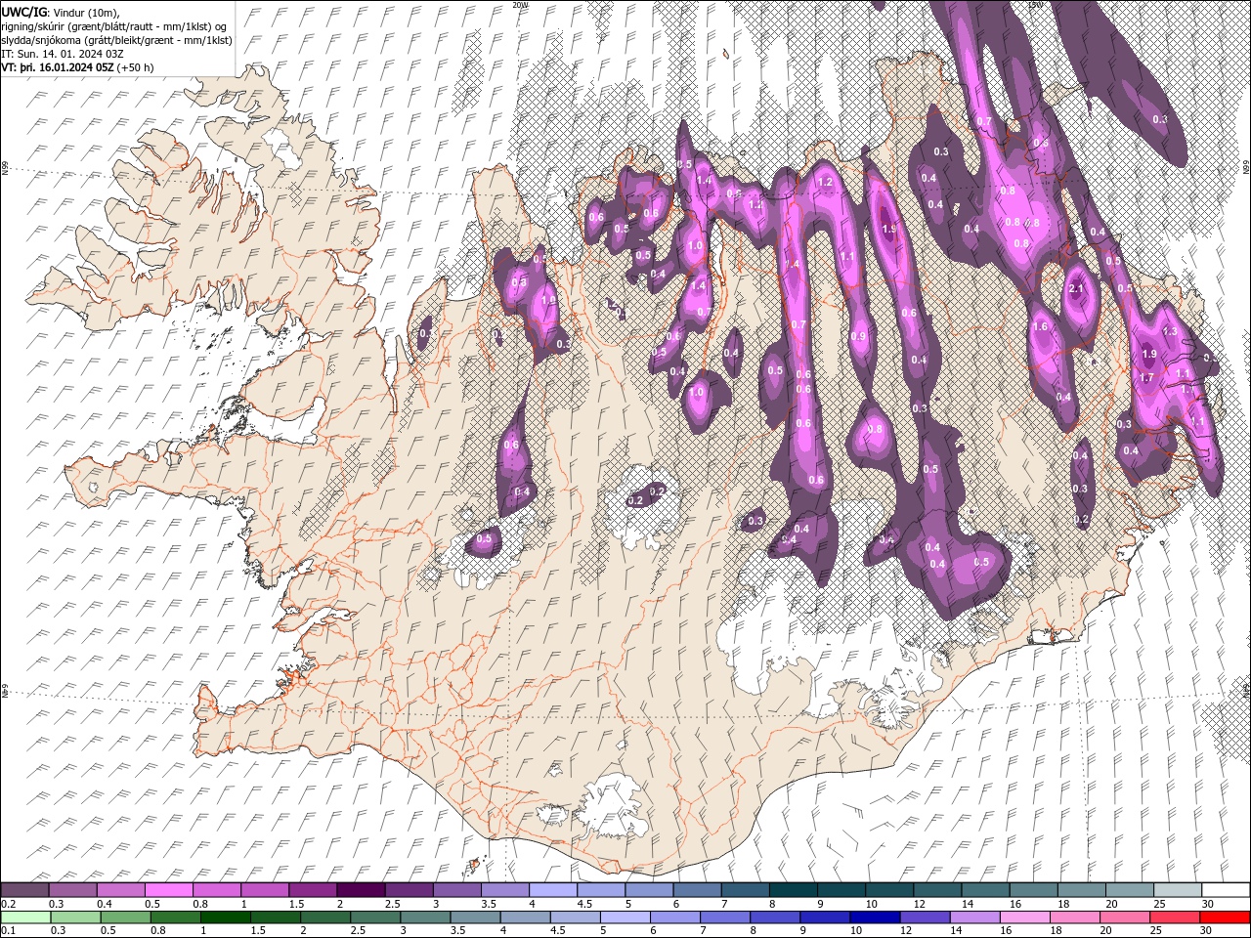This screenshot has width=1251, height=938.
Task: Click the lower legend swatch labeled 12
Action: tap(925, 917)
